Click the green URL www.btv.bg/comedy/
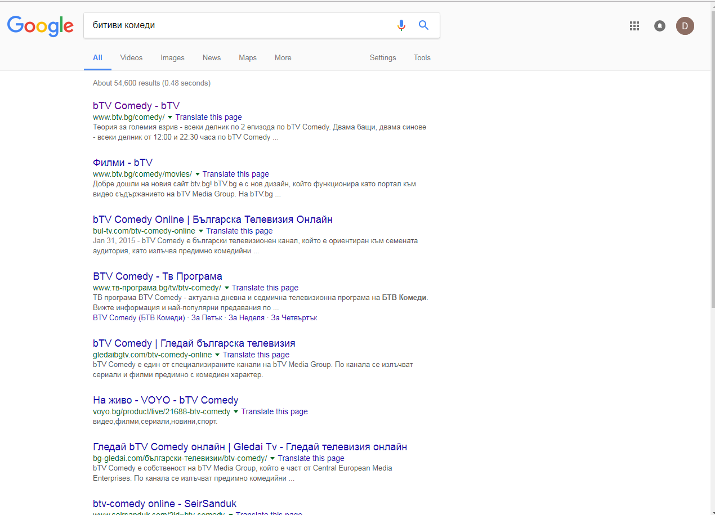Screen dimensions: 715x515 click(129, 118)
